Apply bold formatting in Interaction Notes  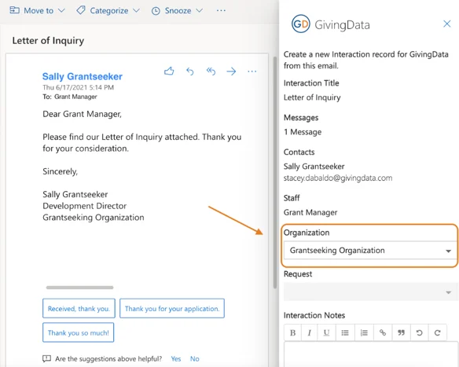tap(292, 332)
